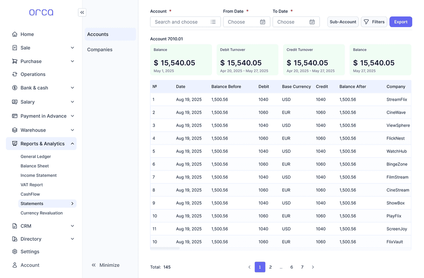Open the To Date calendar icon
424x278 pixels.
[x=312, y=22]
